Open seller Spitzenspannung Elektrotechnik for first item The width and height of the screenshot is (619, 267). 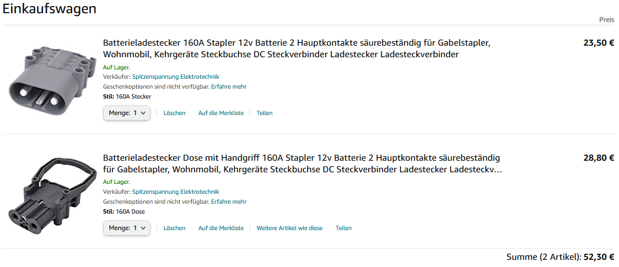(175, 77)
